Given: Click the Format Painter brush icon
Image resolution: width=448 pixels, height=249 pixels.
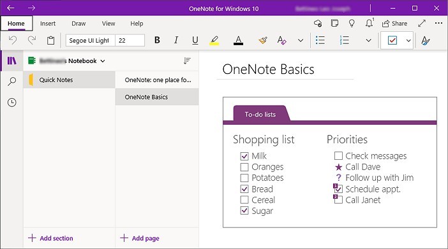Looking at the screenshot, I should [x=263, y=40].
